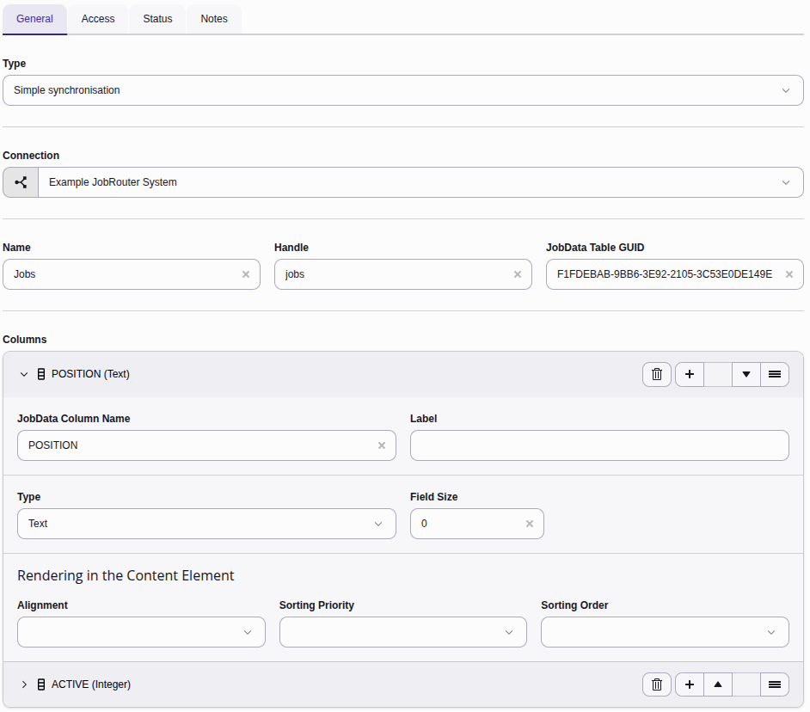The width and height of the screenshot is (810, 712).
Task: Add new column after ACTIVE row
Action: (689, 684)
